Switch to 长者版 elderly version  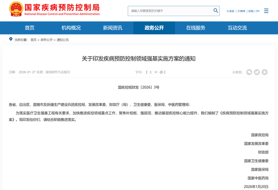(x=230, y=11)
